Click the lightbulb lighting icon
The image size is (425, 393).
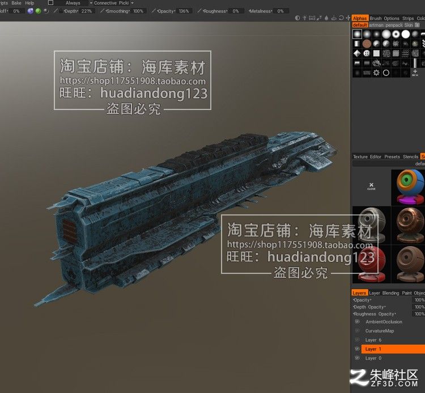(x=305, y=18)
